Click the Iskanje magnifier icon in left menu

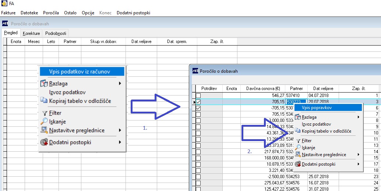coord(44,121)
